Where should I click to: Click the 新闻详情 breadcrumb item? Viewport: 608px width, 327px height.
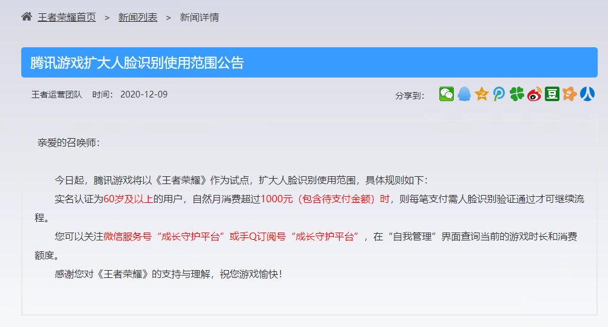pos(199,18)
